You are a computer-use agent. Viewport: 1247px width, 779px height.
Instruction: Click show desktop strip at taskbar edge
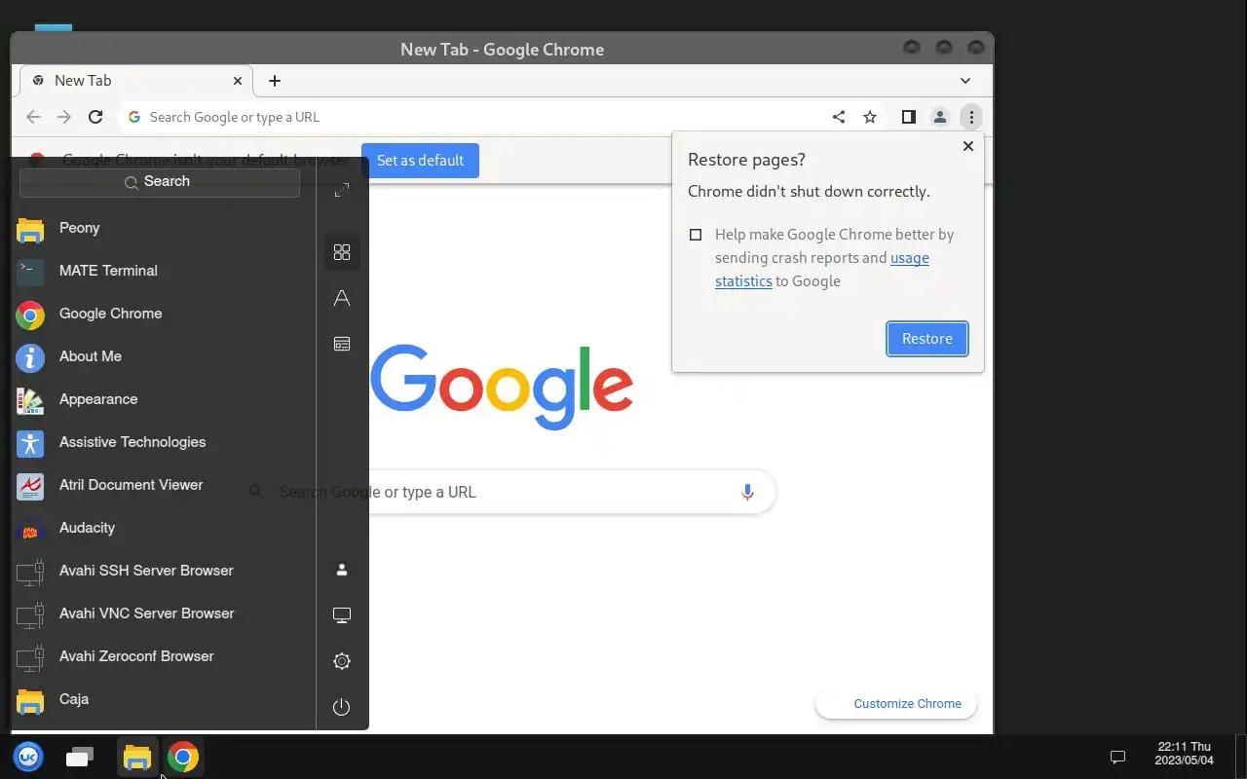coord(1241,757)
